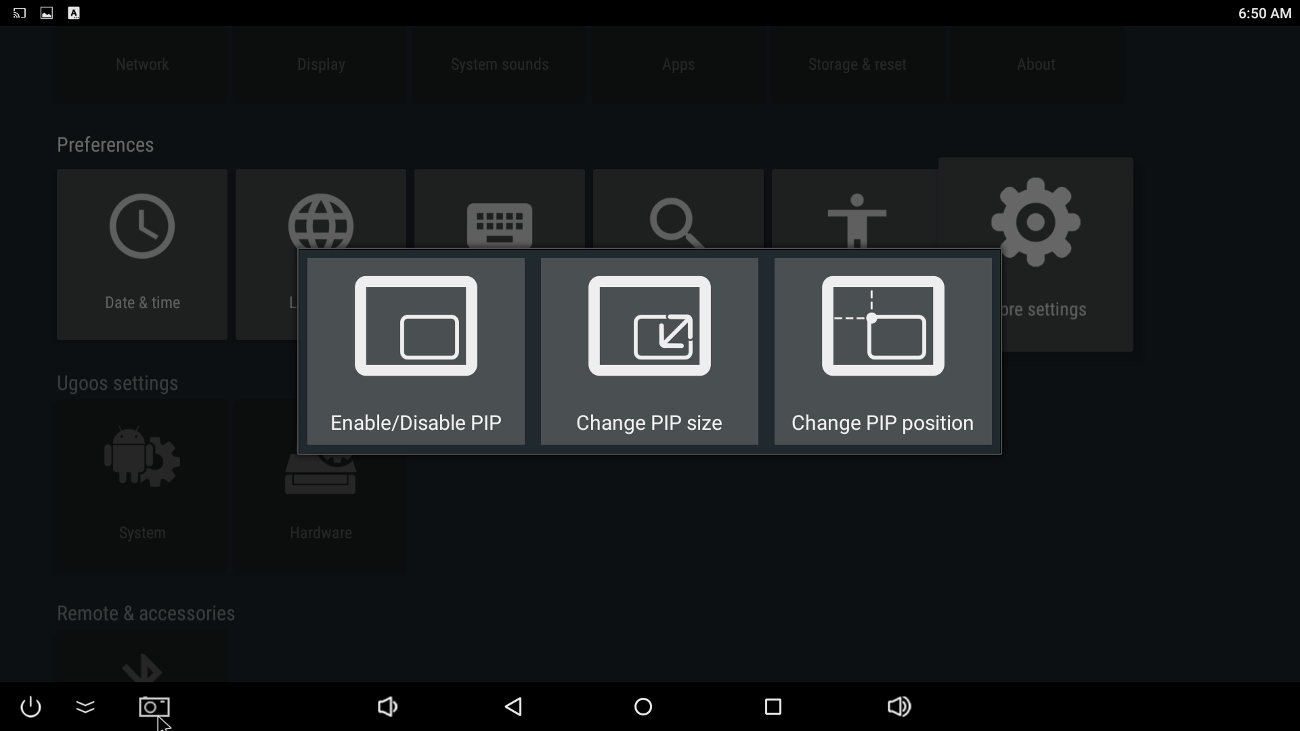The height and width of the screenshot is (731, 1300).
Task: Click the Remote & accessories heading
Action: 146,613
